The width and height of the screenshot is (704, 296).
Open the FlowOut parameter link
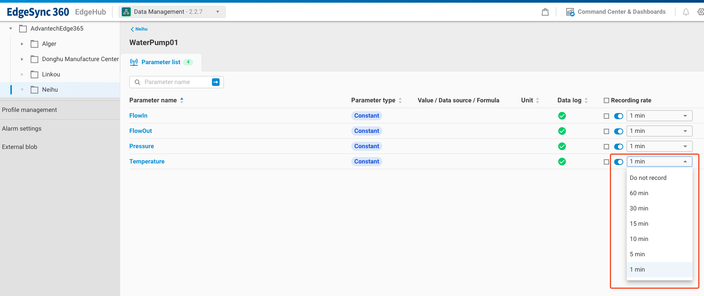click(x=140, y=131)
